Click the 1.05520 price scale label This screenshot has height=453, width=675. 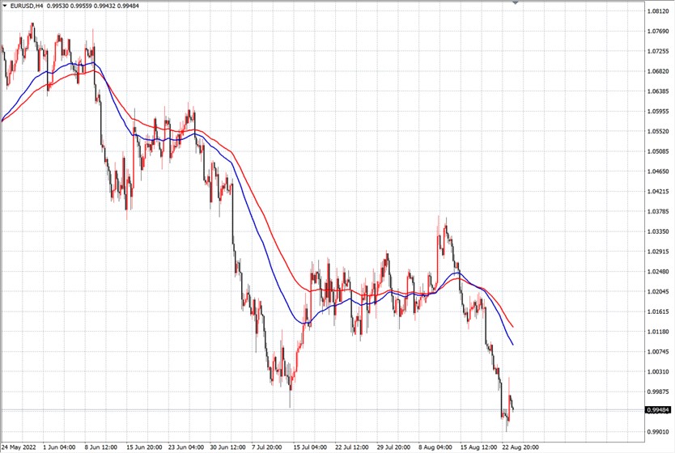coord(658,131)
